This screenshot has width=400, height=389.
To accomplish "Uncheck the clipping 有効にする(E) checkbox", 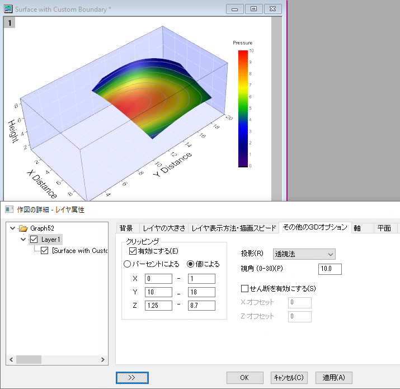I will tap(133, 251).
